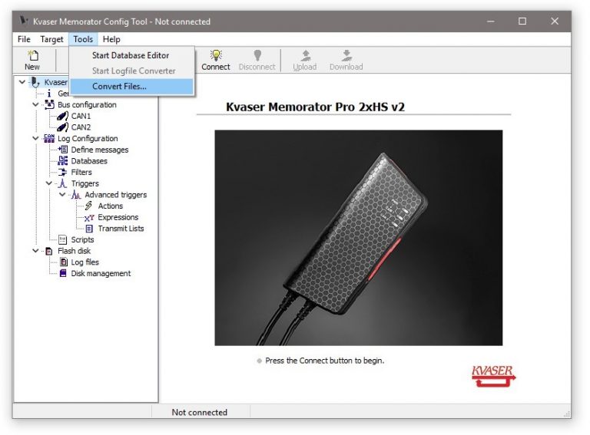Select the Databases tree icon
The width and height of the screenshot is (590, 435).
point(63,161)
